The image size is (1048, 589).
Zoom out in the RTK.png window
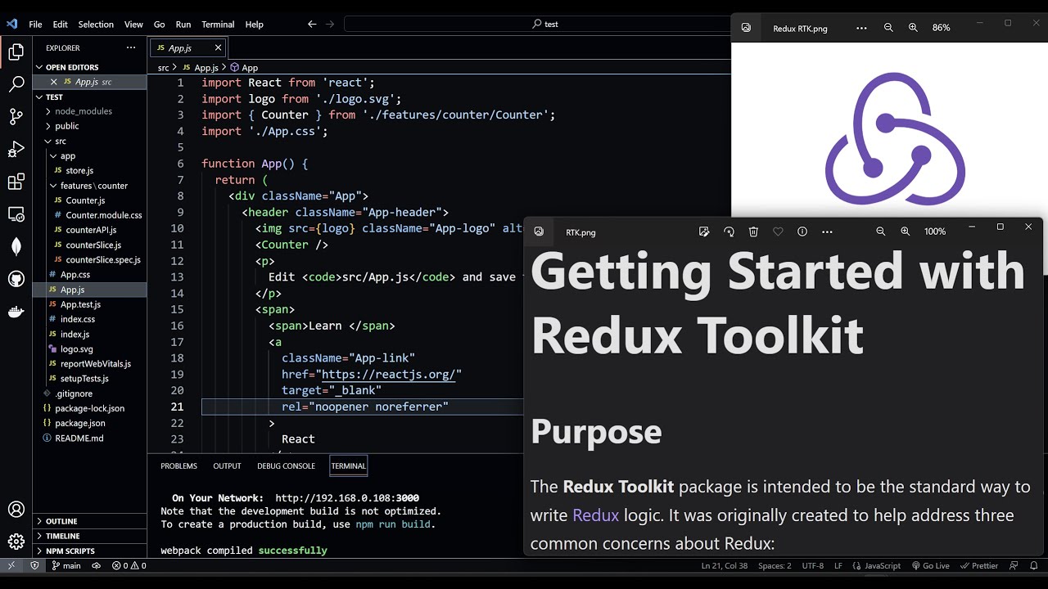point(881,232)
